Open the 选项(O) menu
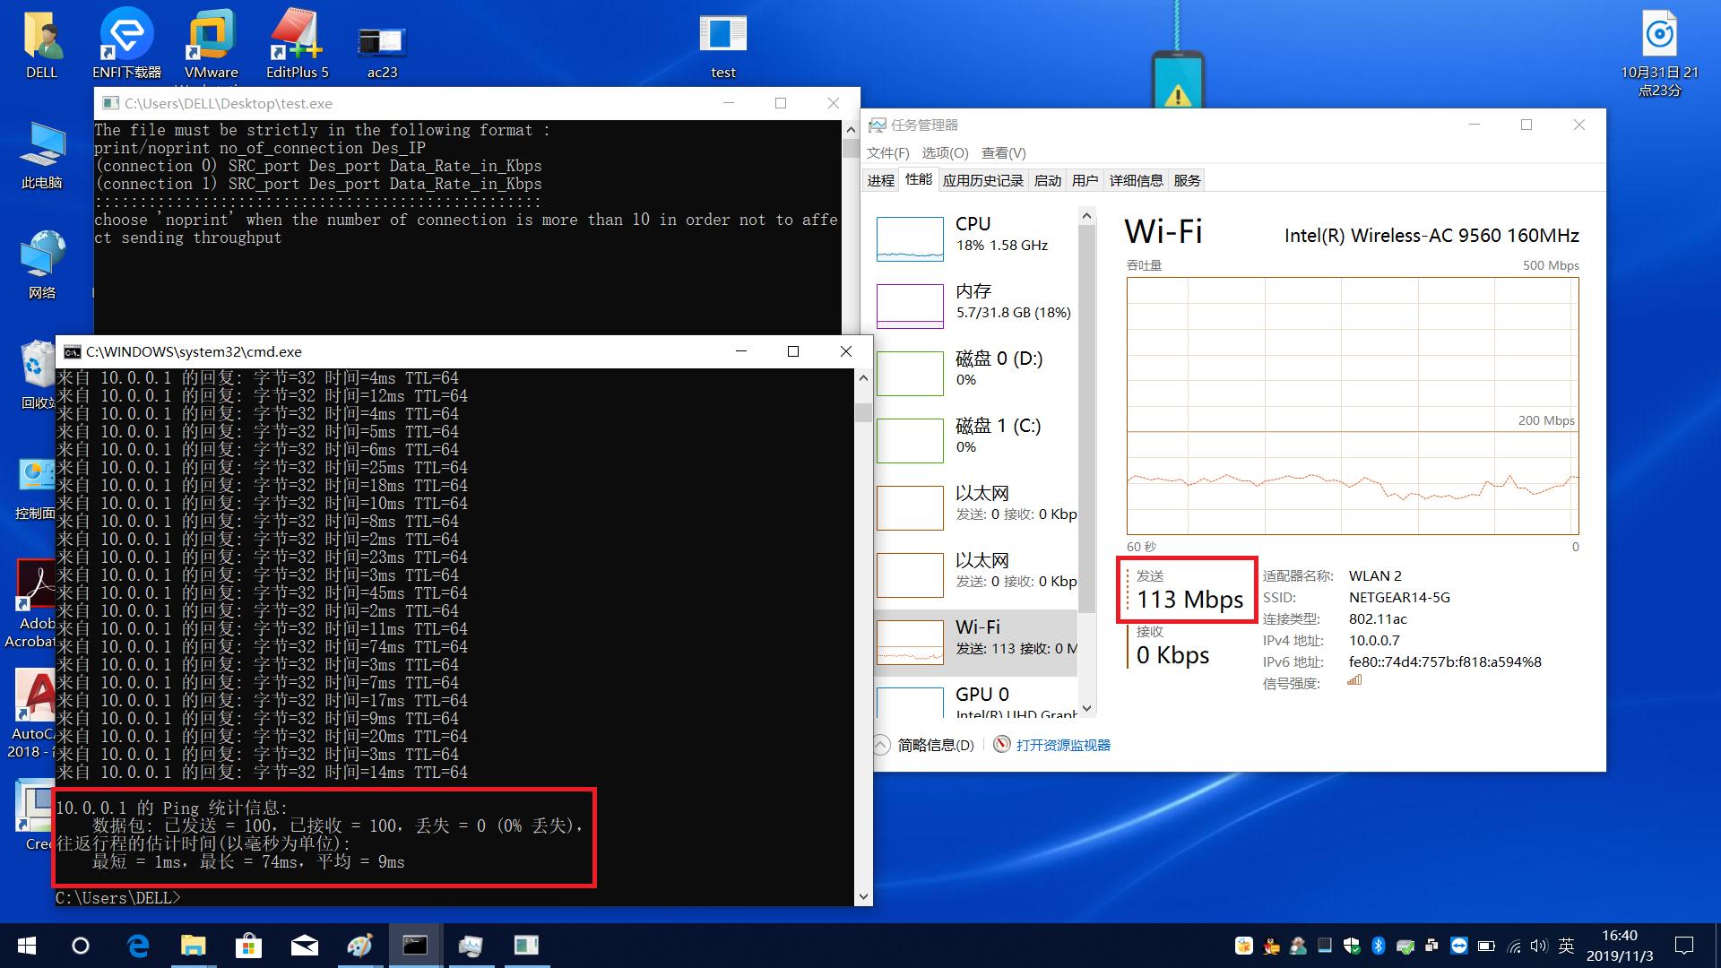 [945, 152]
